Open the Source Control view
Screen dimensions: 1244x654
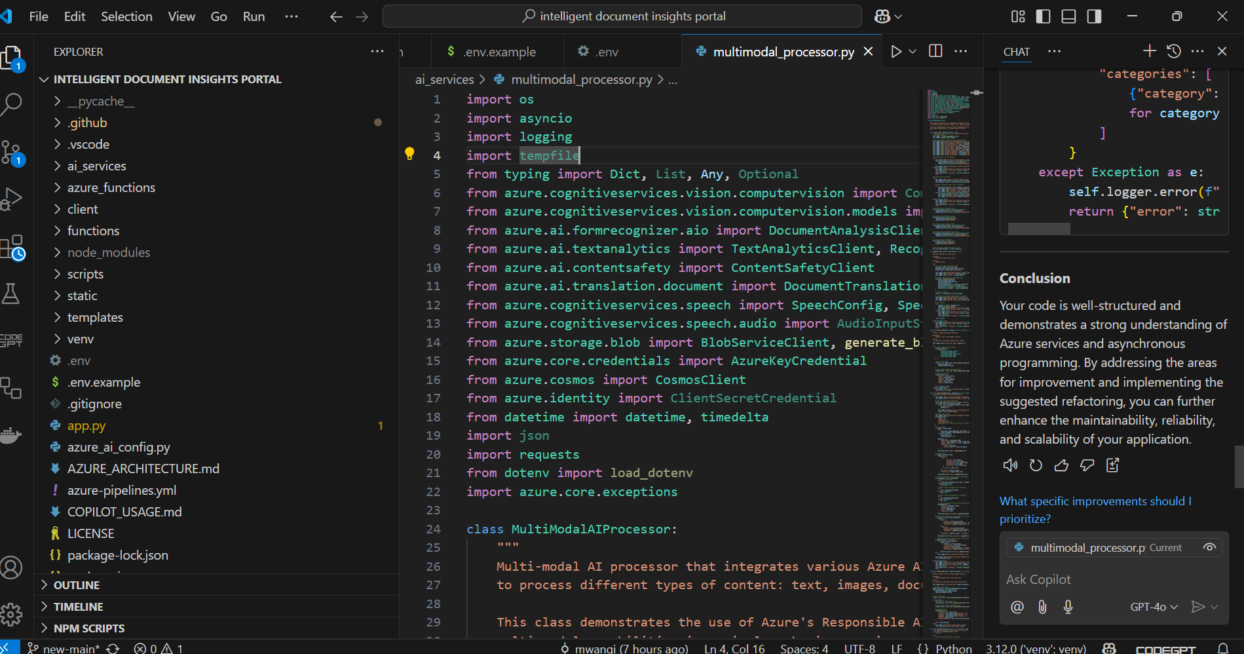[x=12, y=152]
